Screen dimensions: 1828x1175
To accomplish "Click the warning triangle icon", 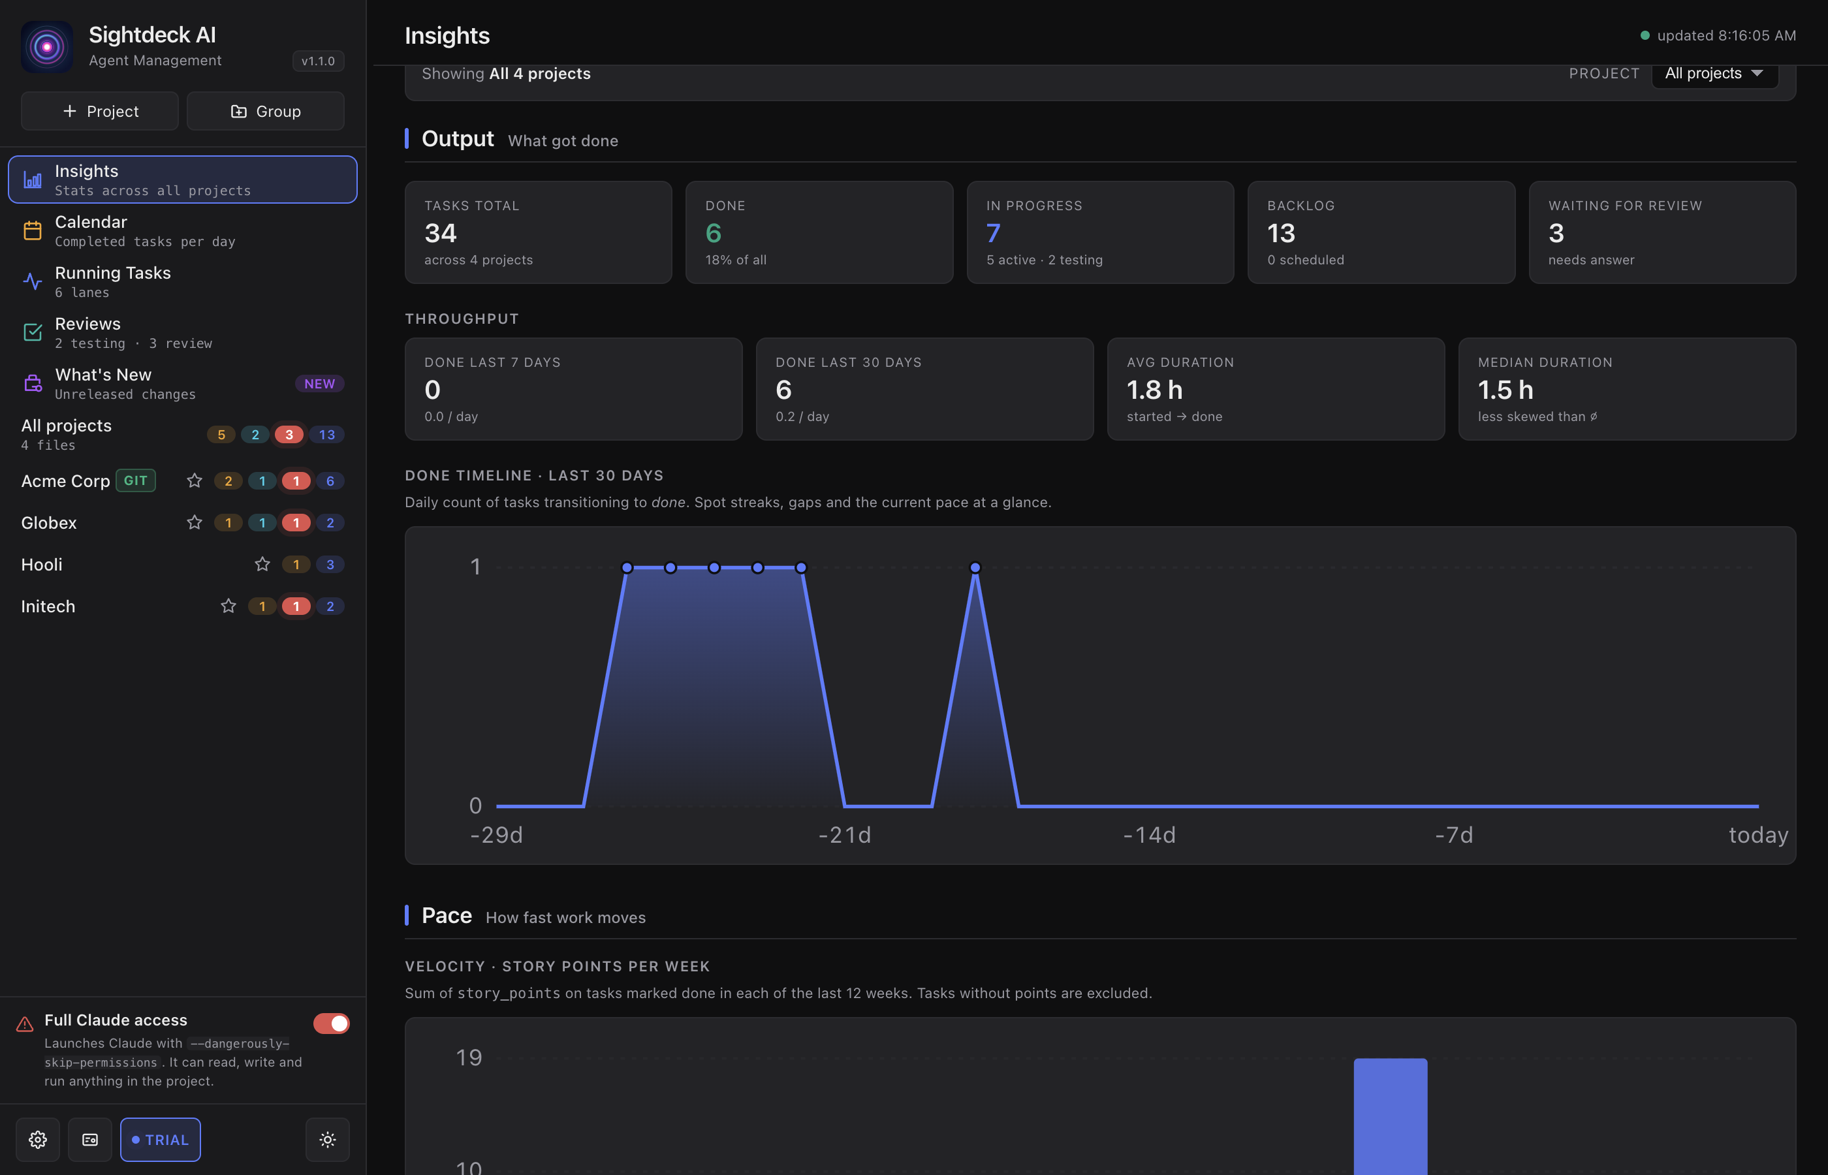I will (25, 1024).
